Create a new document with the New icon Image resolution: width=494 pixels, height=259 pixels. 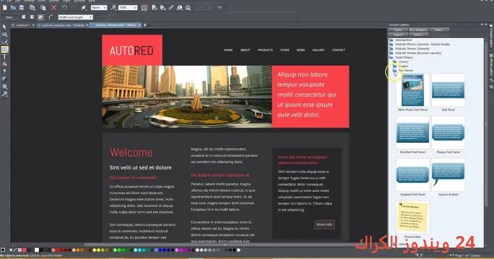click(5, 8)
